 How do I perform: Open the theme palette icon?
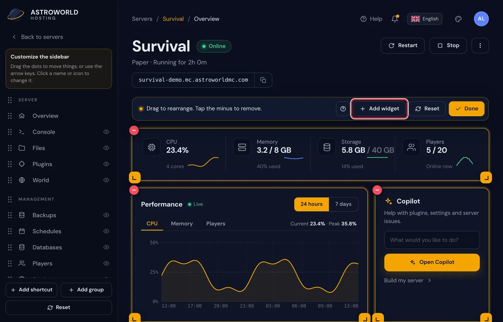click(458, 19)
